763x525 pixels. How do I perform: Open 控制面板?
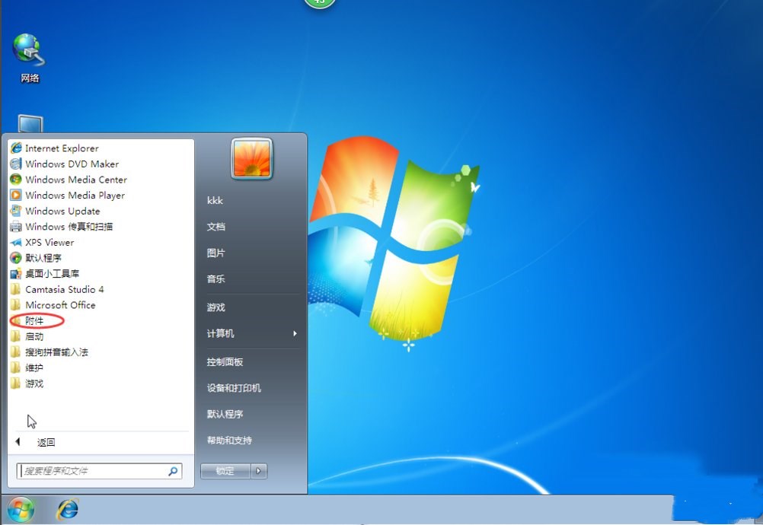click(225, 361)
